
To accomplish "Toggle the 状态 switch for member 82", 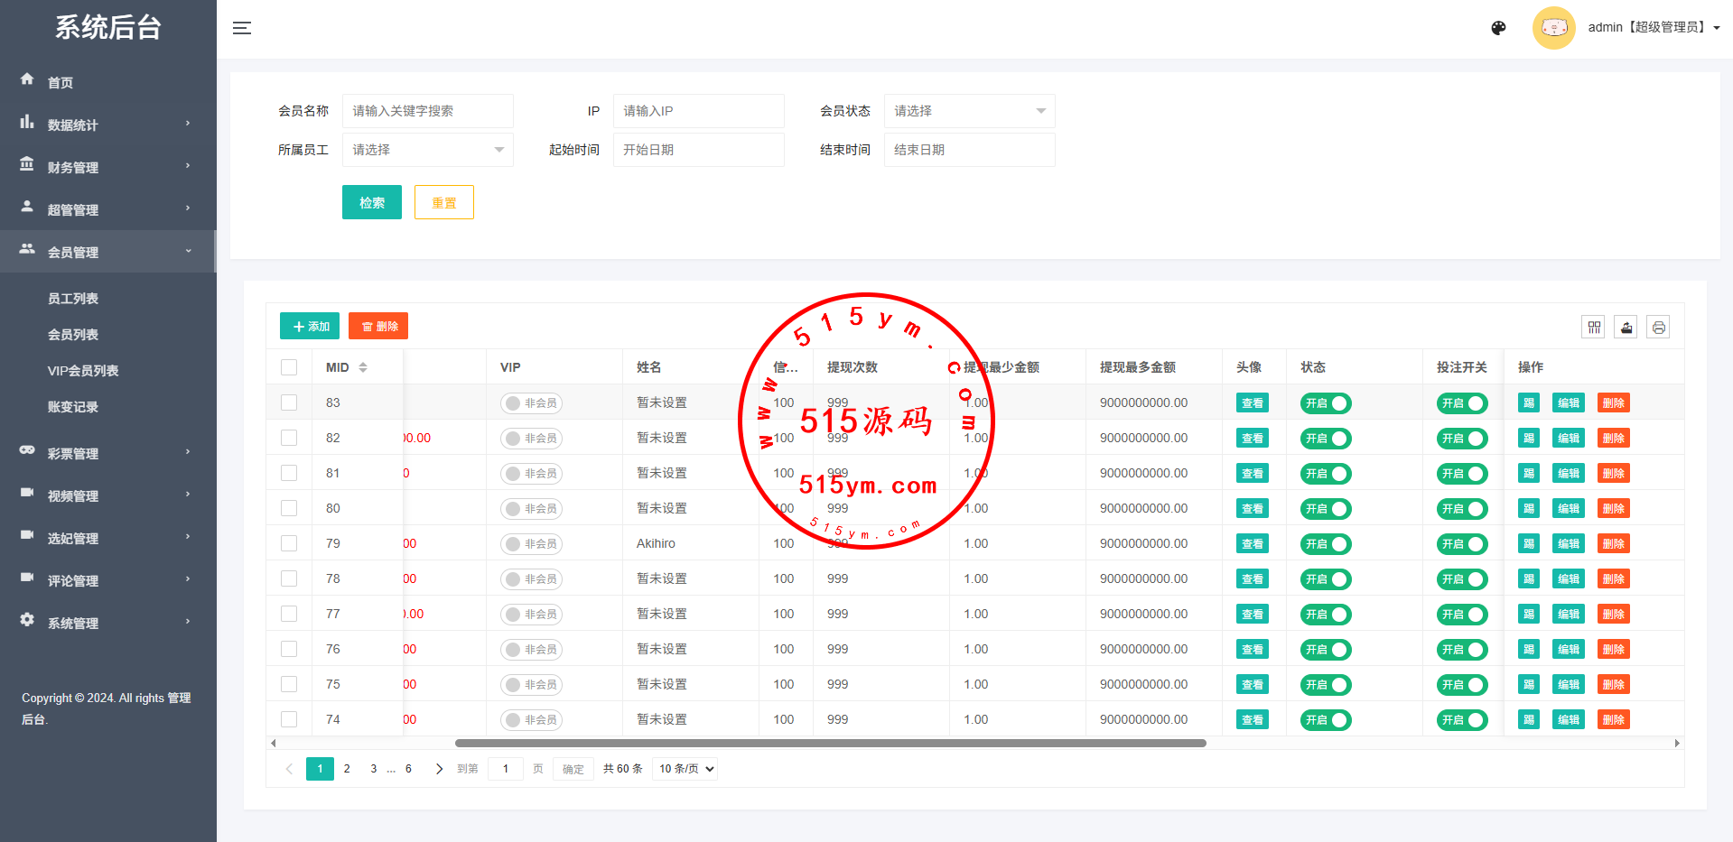I will [1326, 439].
